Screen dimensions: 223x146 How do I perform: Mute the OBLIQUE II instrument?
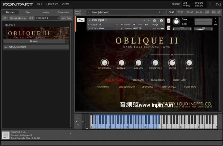click(169, 28)
